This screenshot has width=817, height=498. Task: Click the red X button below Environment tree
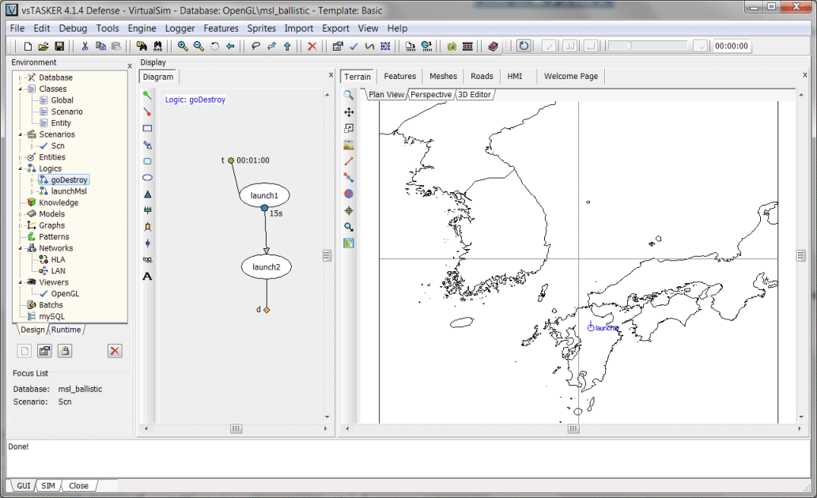coord(115,351)
